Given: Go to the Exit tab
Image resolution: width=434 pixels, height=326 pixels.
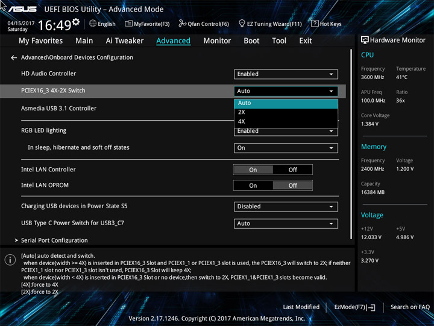Looking at the screenshot, I should coord(306,41).
